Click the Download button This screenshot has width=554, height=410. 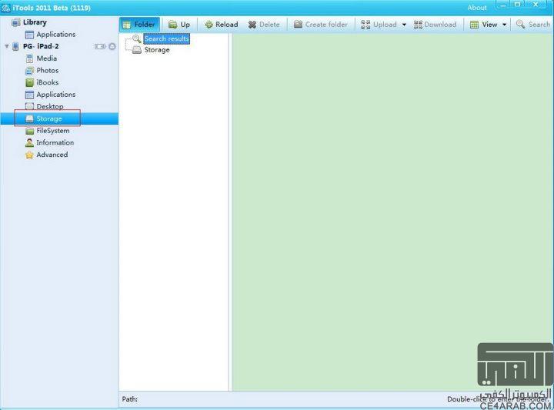436,25
